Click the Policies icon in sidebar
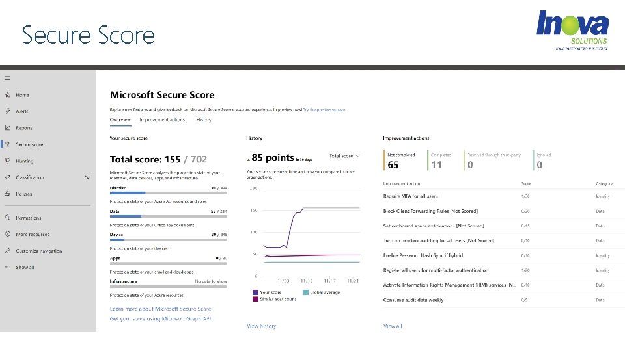Viewport: 625px width, 351px height. 8,194
